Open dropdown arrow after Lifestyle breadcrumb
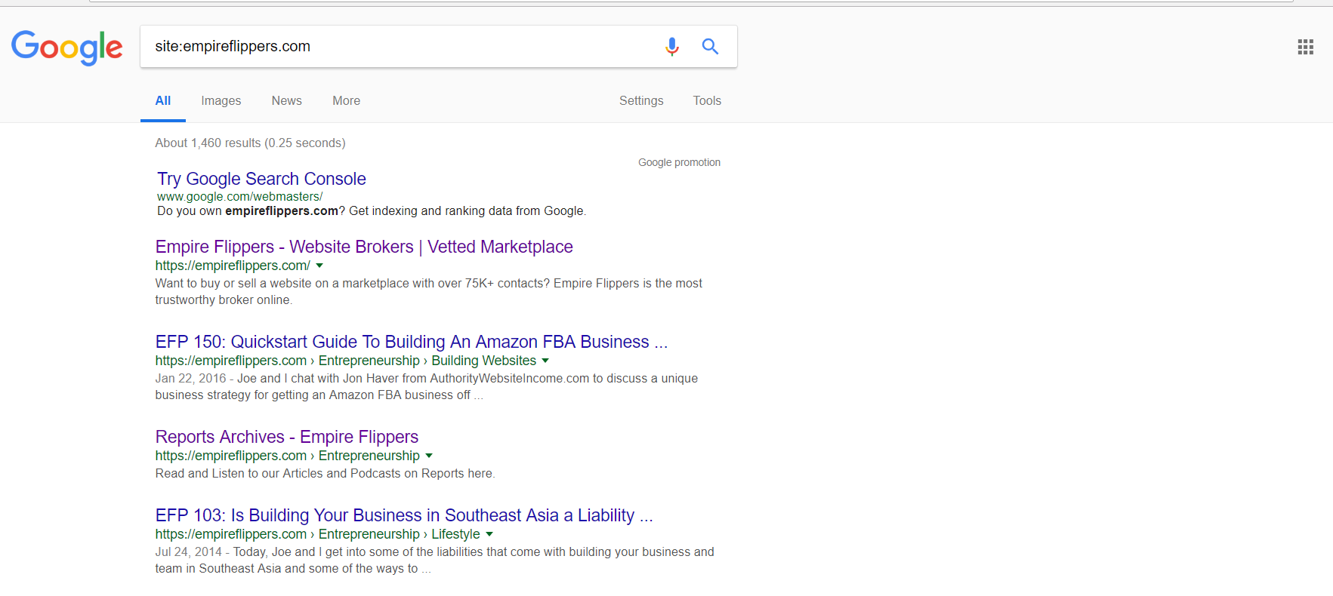The width and height of the screenshot is (1333, 596). 489,534
